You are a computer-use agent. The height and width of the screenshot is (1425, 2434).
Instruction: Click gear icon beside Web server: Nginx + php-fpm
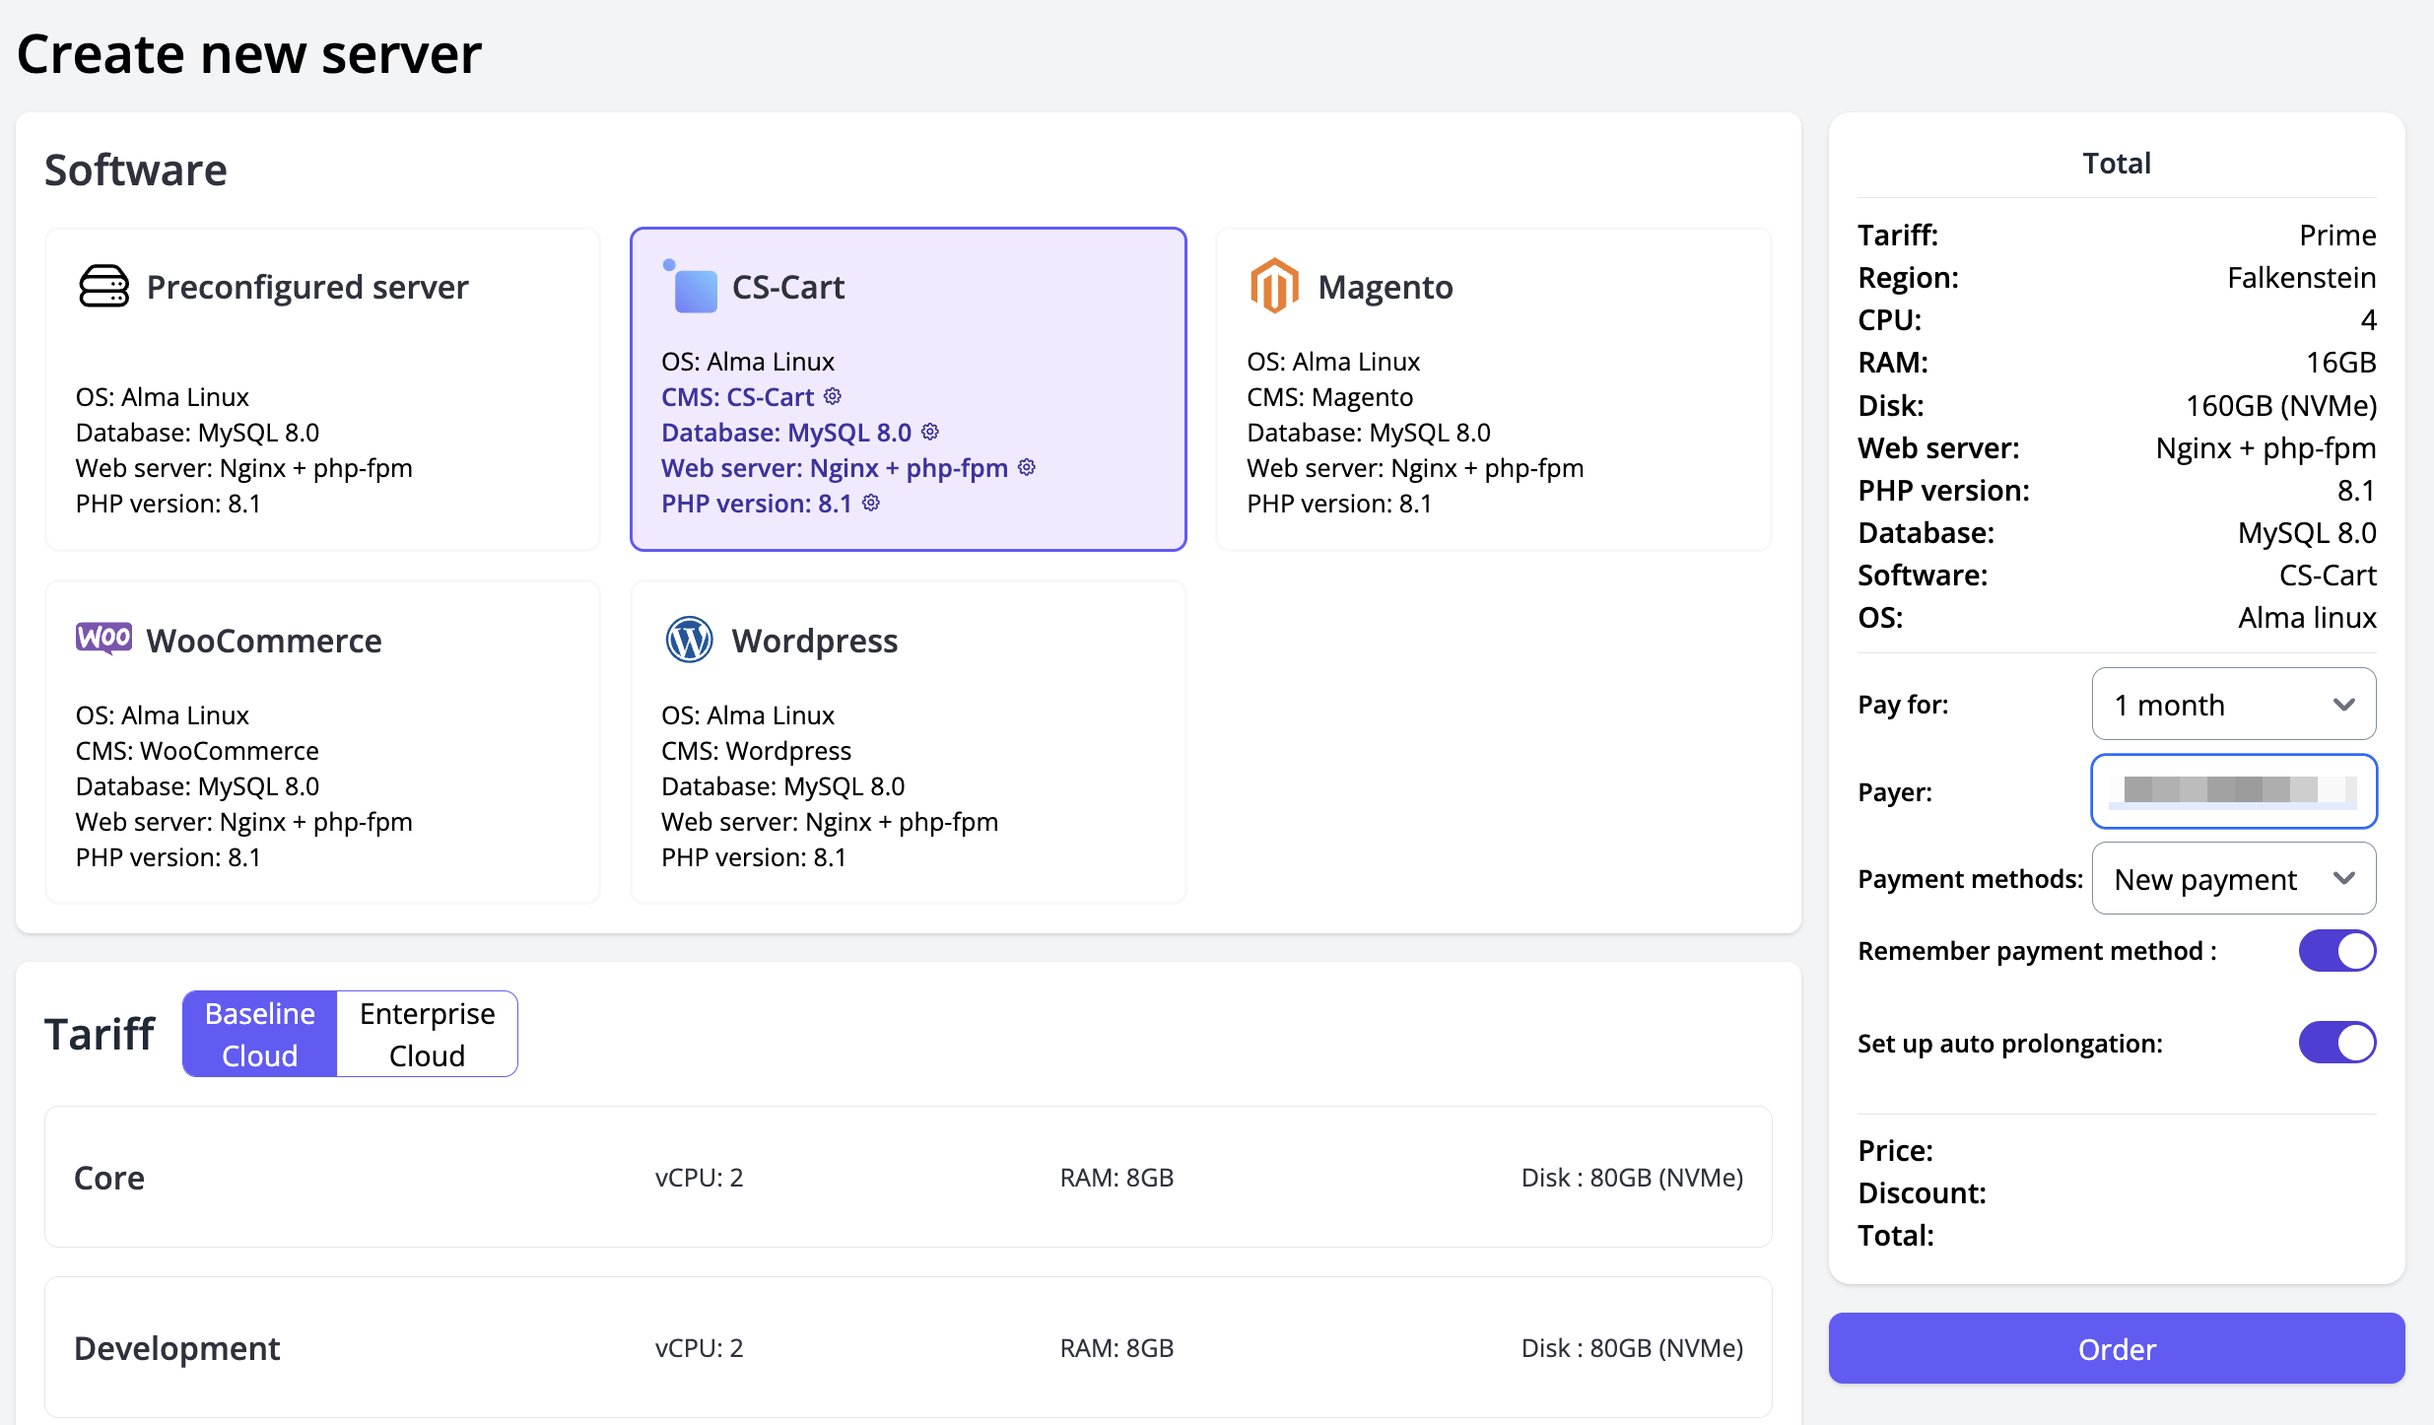pyautogui.click(x=1027, y=467)
